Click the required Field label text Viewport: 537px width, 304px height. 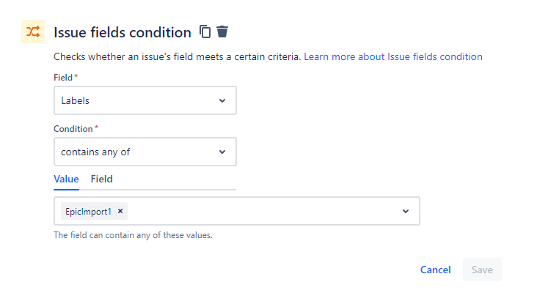coord(64,77)
